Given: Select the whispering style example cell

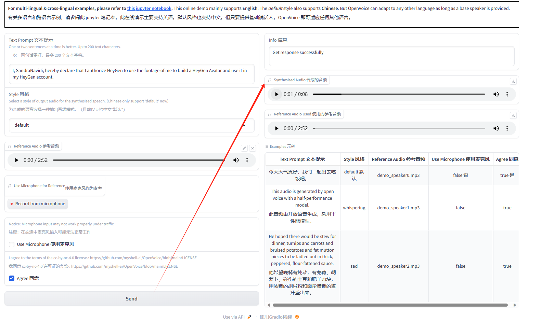Looking at the screenshot, I should (x=354, y=208).
